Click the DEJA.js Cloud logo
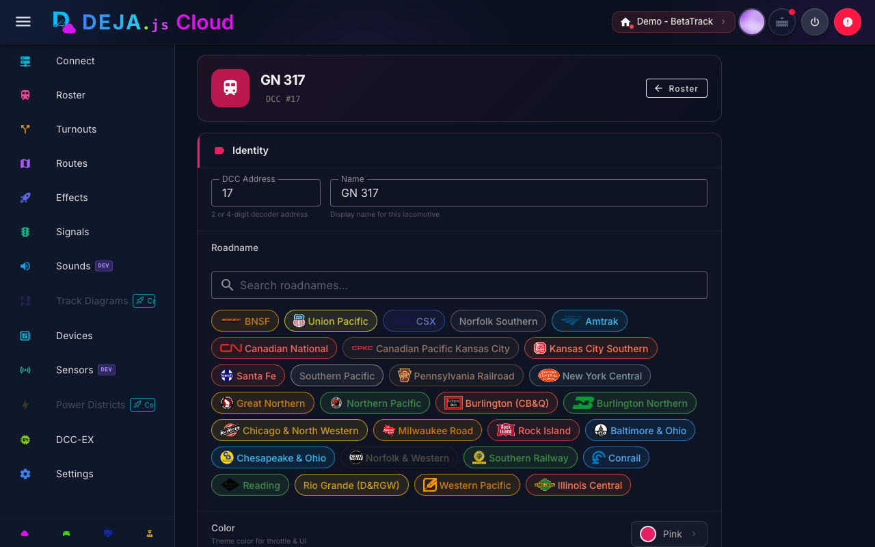The height and width of the screenshot is (547, 875). [x=144, y=22]
